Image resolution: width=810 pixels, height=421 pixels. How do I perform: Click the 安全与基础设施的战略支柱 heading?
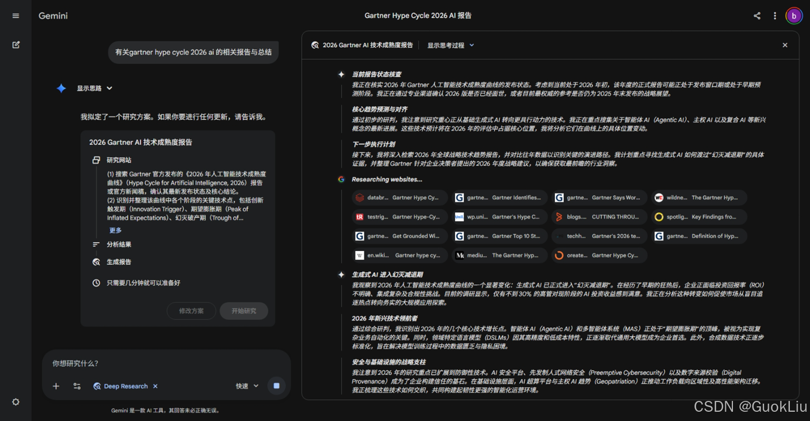coord(388,362)
